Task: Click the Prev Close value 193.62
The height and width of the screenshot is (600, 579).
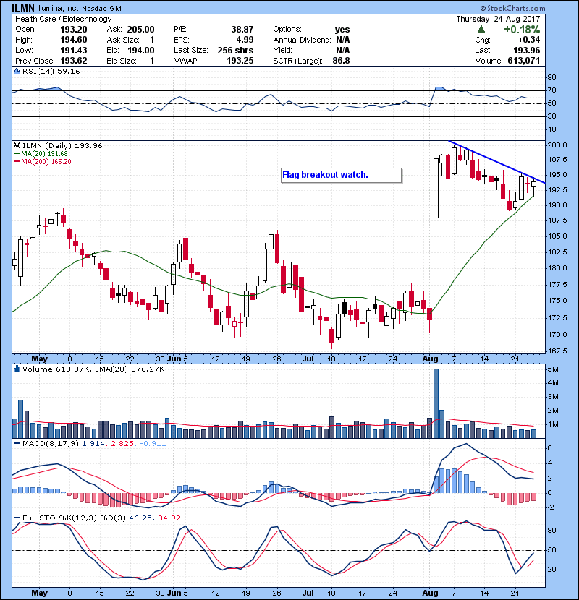Action: point(74,61)
